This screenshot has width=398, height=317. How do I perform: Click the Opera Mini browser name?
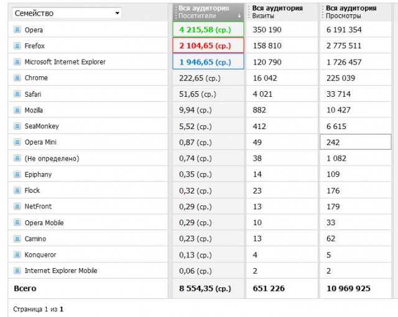40,142
